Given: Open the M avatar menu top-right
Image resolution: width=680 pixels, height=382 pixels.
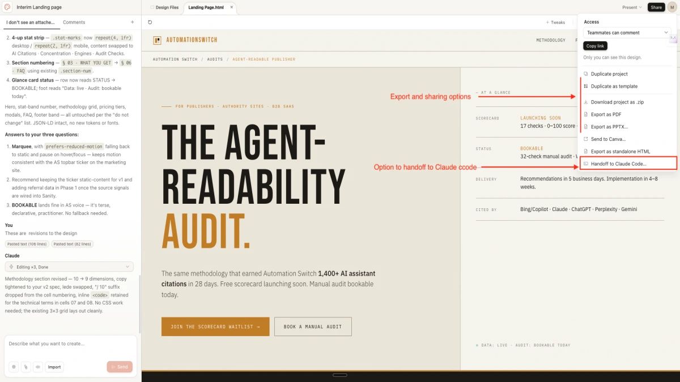Looking at the screenshot, I should [672, 7].
